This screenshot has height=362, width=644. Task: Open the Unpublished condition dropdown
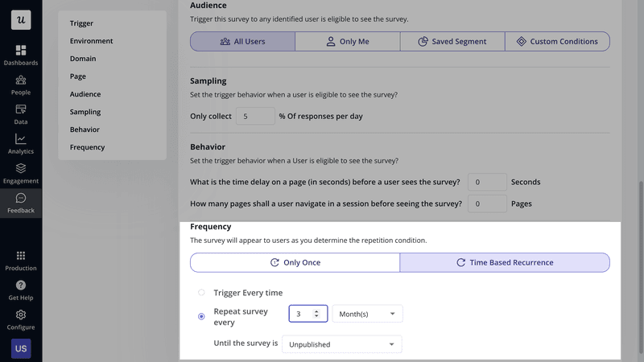point(341,344)
